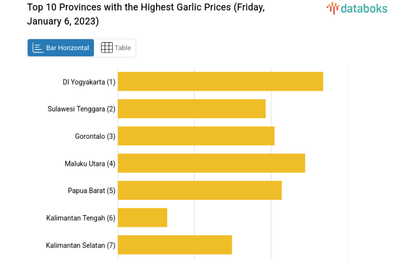Switch to the Table view tab
393x260 pixels.
[x=115, y=48]
